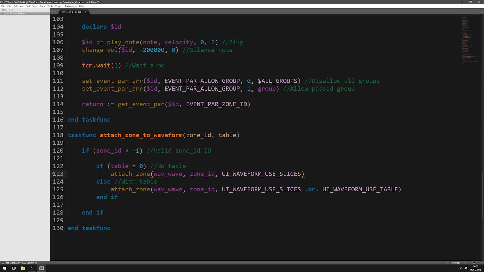
Task: Click the '//Silence note' comment
Action: point(207,50)
